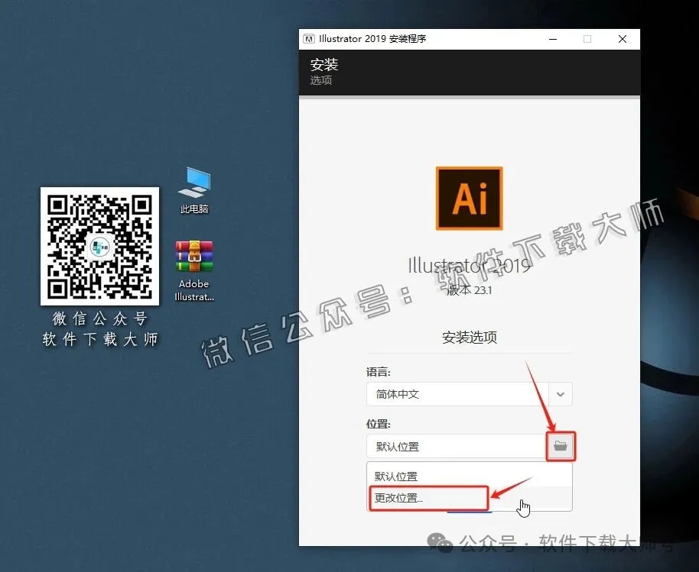Click the 安装 header in the installer
The width and height of the screenshot is (699, 572).
pos(324,65)
